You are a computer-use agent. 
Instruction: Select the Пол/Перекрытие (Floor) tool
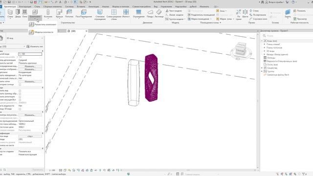84,14
